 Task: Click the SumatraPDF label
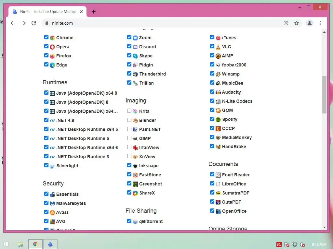(236, 193)
